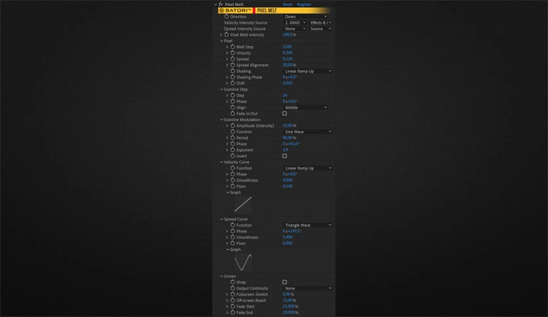Click the Register link
This screenshot has height=317, width=548.
(x=304, y=5)
